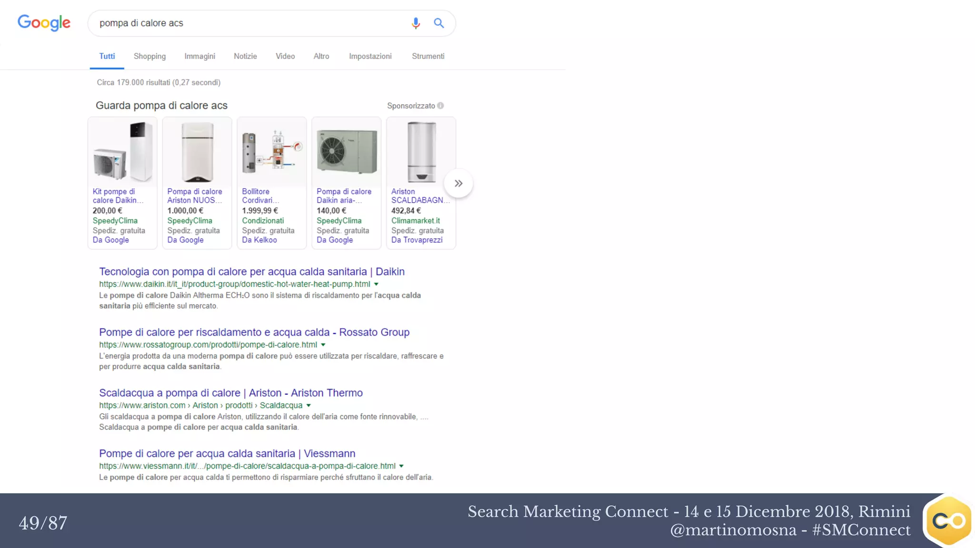
Task: Open the Rossato Group result title
Action: (x=254, y=332)
